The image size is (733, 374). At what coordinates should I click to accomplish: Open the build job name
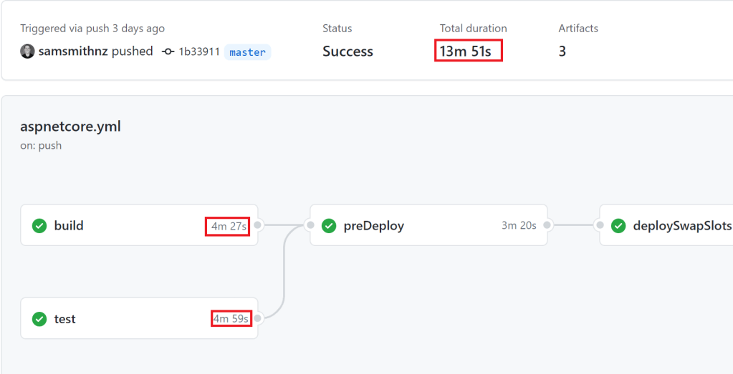69,226
